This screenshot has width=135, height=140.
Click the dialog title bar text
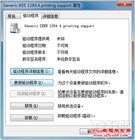[x=42, y=5]
